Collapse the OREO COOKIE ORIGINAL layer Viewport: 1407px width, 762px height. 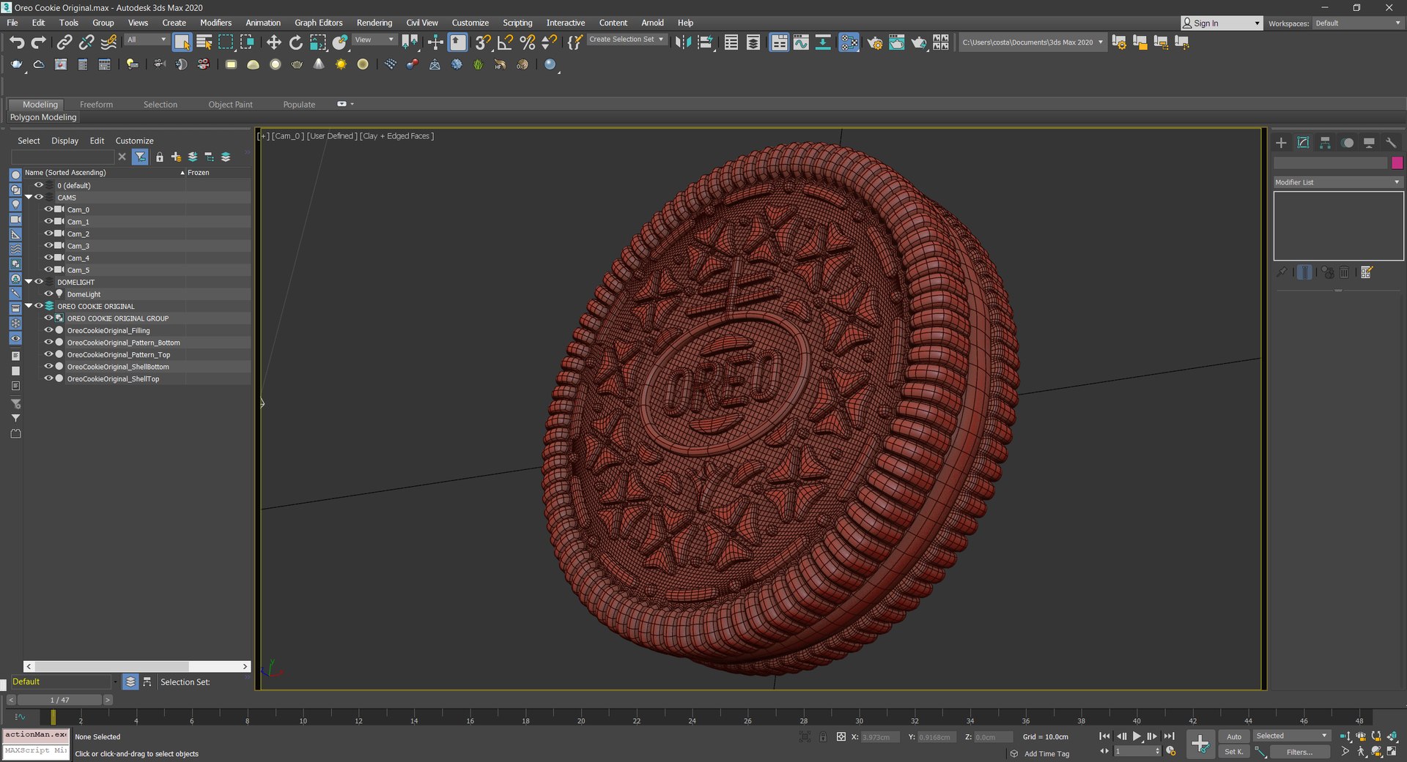(29, 306)
